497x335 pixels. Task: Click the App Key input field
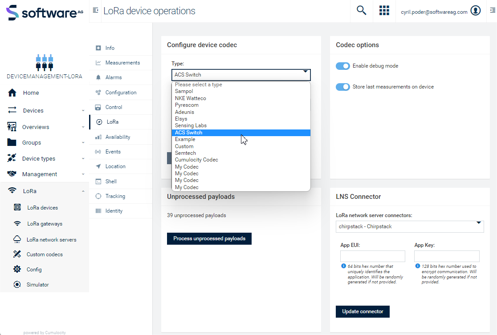447,256
